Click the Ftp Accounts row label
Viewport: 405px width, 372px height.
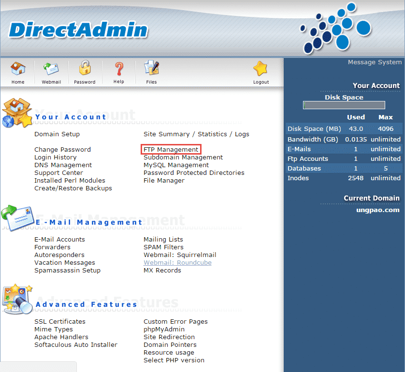[308, 159]
